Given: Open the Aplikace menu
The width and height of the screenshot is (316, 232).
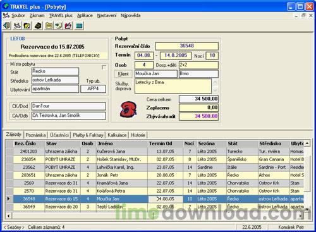Looking at the screenshot, I should (85, 15).
